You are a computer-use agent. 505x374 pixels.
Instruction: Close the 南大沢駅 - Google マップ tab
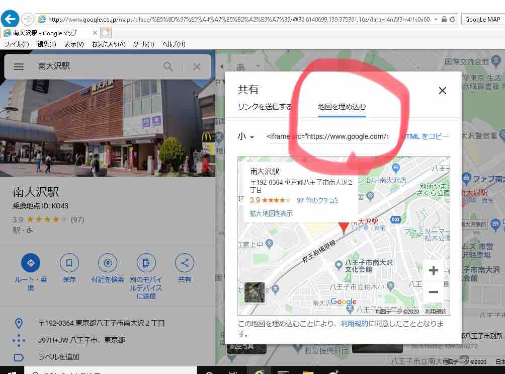[95, 33]
